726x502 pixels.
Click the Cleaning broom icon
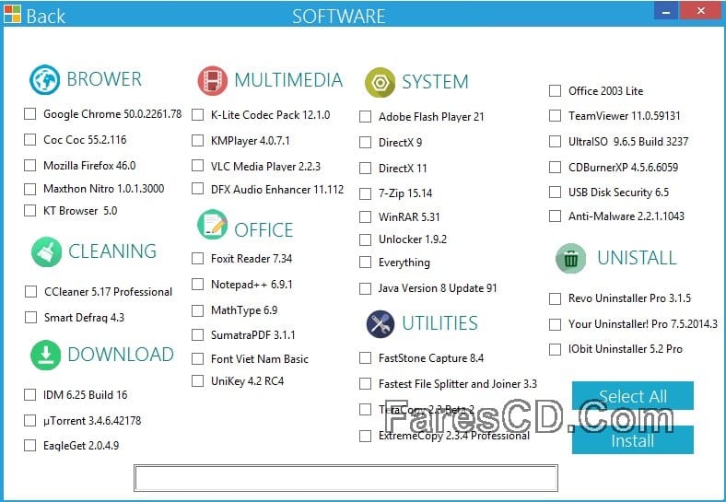[46, 252]
